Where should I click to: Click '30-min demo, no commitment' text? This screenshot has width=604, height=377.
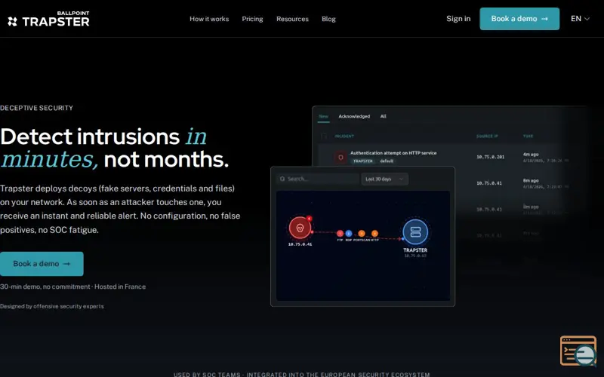45,287
